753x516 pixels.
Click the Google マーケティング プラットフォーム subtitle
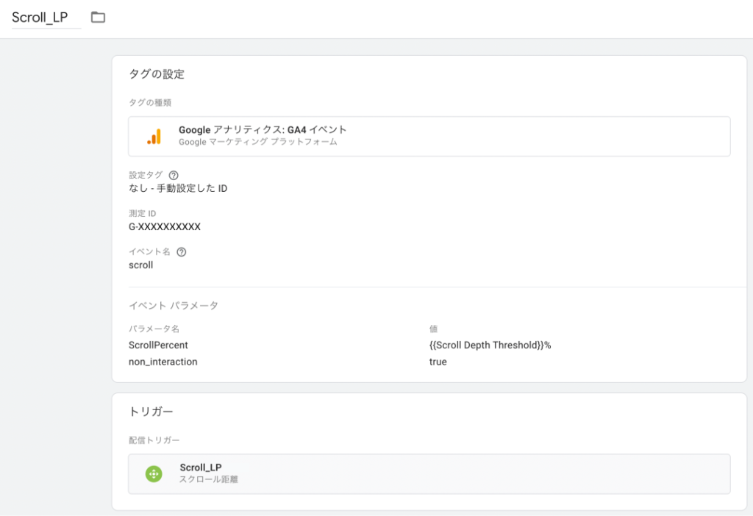point(257,143)
